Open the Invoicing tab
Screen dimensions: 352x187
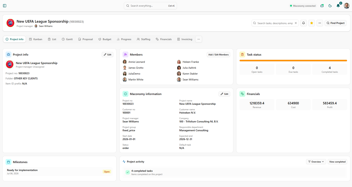[x=185, y=39]
